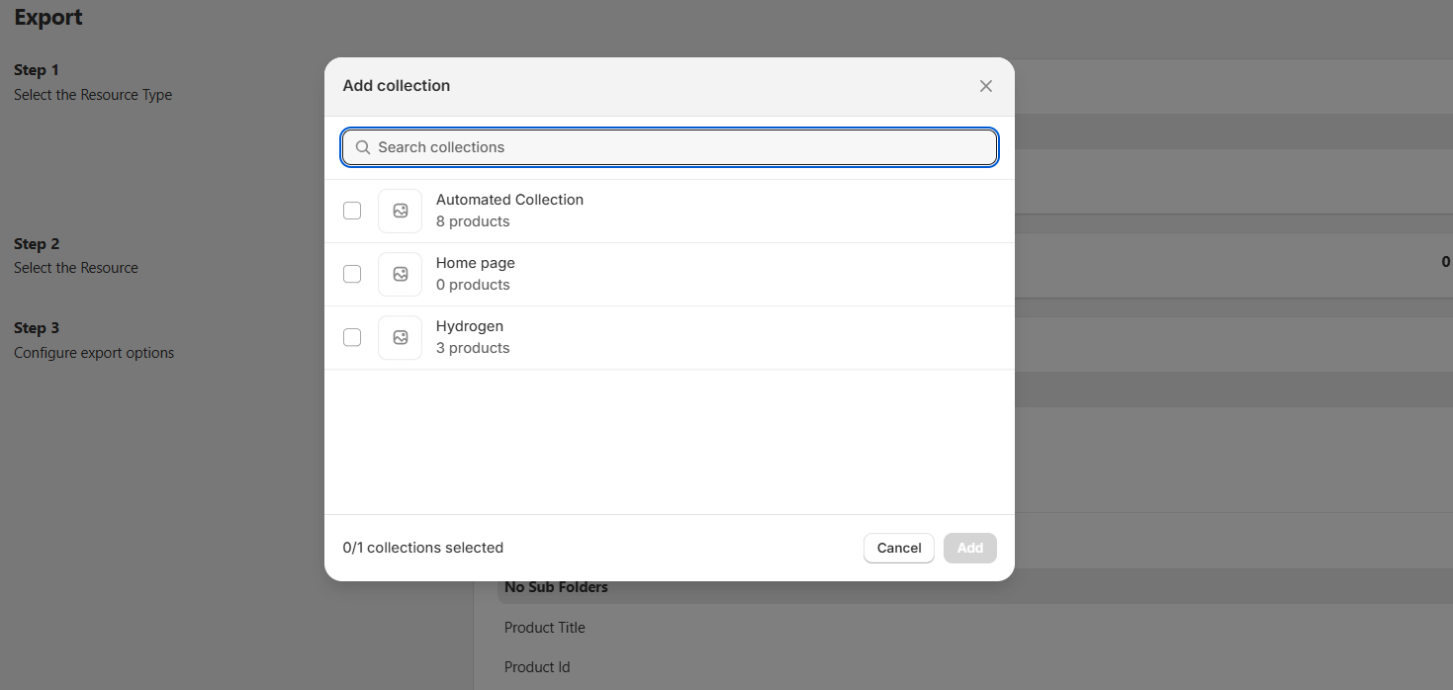1453x690 pixels.
Task: Go to Step 2 Select the Resource
Action: click(75, 255)
